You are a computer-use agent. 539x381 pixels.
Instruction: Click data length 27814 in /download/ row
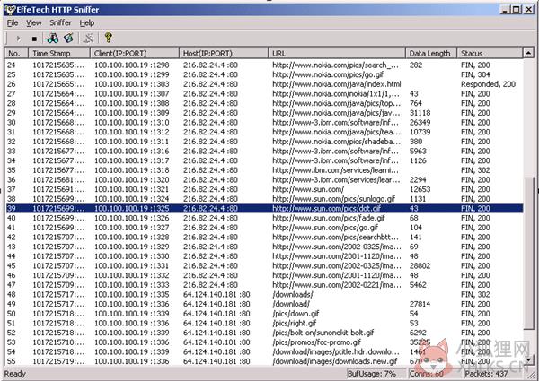(420, 304)
